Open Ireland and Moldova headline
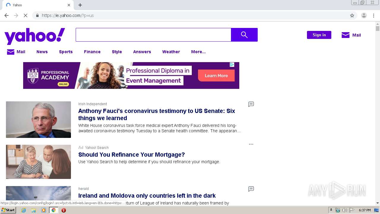This screenshot has height=214, width=380. coord(147,196)
